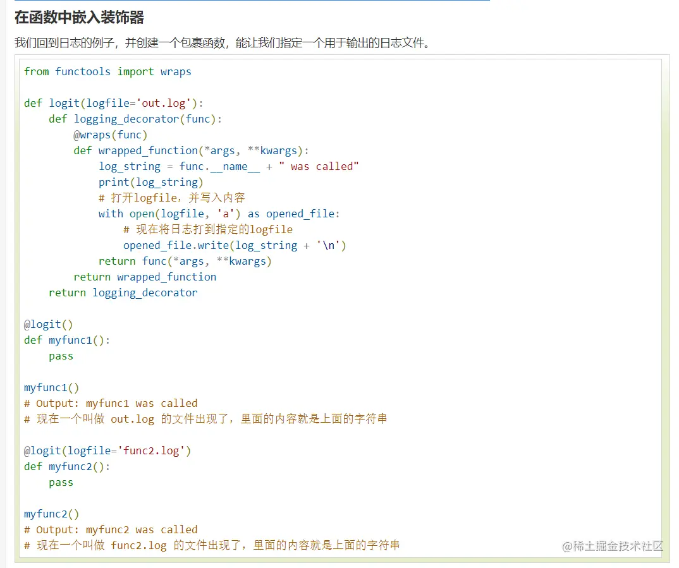Screen dimensions: 679x568
Task: Click the comment # Output: myfunc1 was called
Action: click(109, 403)
